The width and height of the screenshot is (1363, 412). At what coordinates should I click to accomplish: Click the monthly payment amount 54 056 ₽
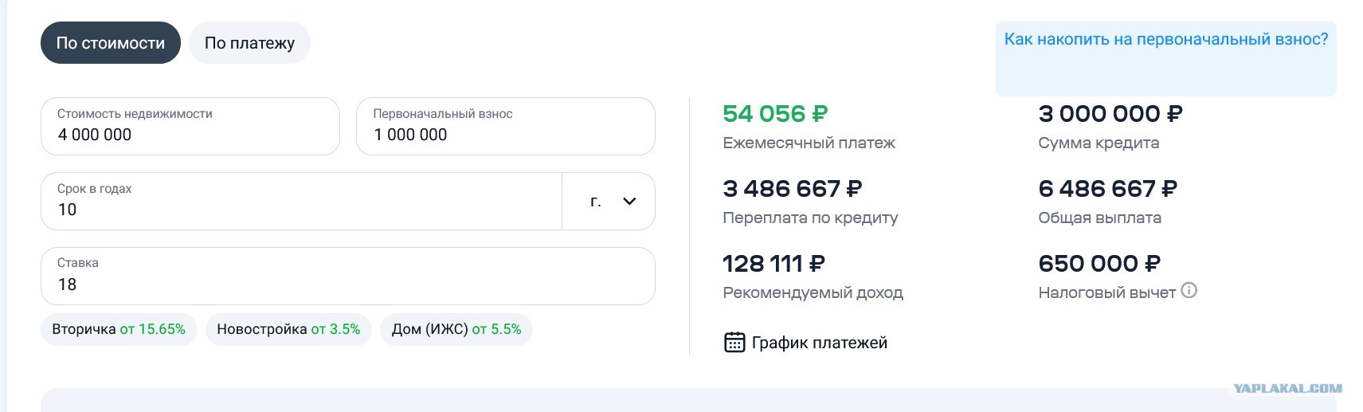[x=775, y=114]
